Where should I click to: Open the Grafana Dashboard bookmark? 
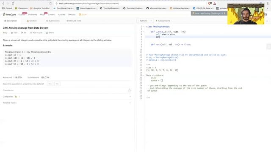[180, 8]
